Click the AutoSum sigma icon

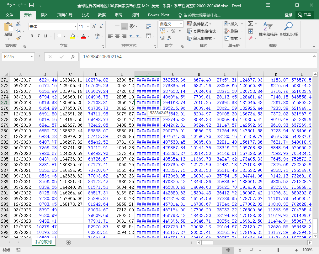250,24
